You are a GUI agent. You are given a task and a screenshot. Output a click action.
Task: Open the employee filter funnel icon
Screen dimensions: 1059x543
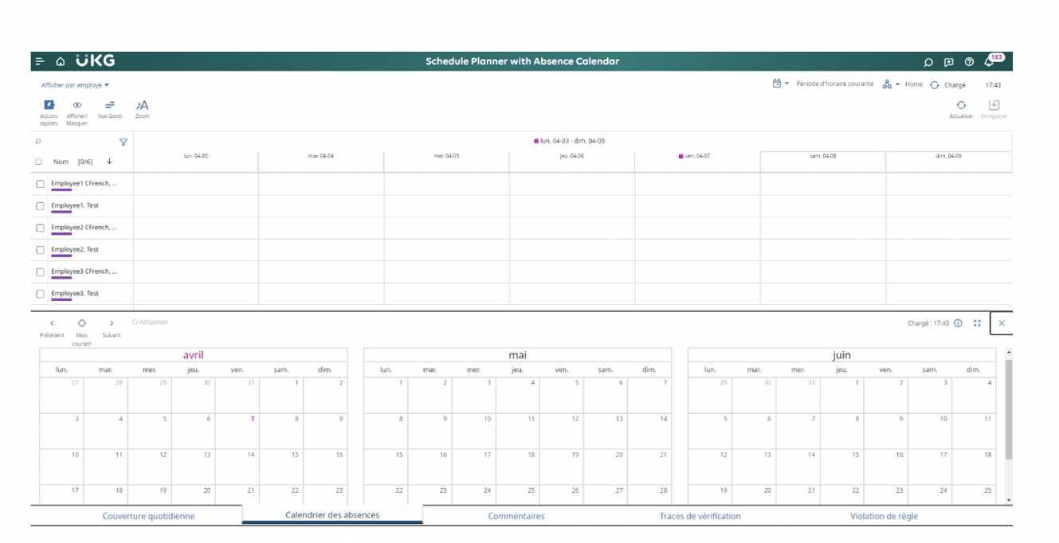coord(124,143)
